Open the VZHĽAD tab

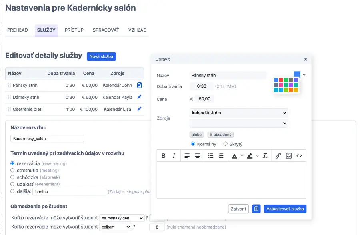click(137, 30)
